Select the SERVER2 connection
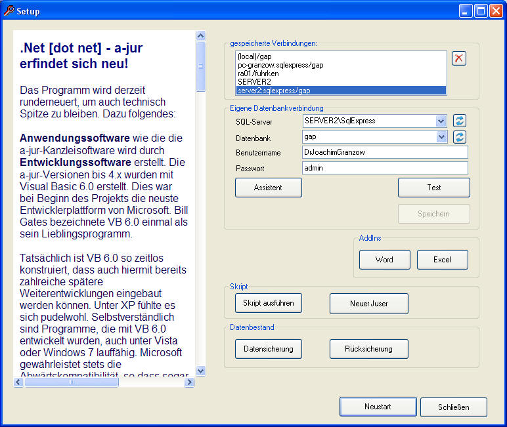The height and width of the screenshot is (427, 507). click(x=341, y=82)
